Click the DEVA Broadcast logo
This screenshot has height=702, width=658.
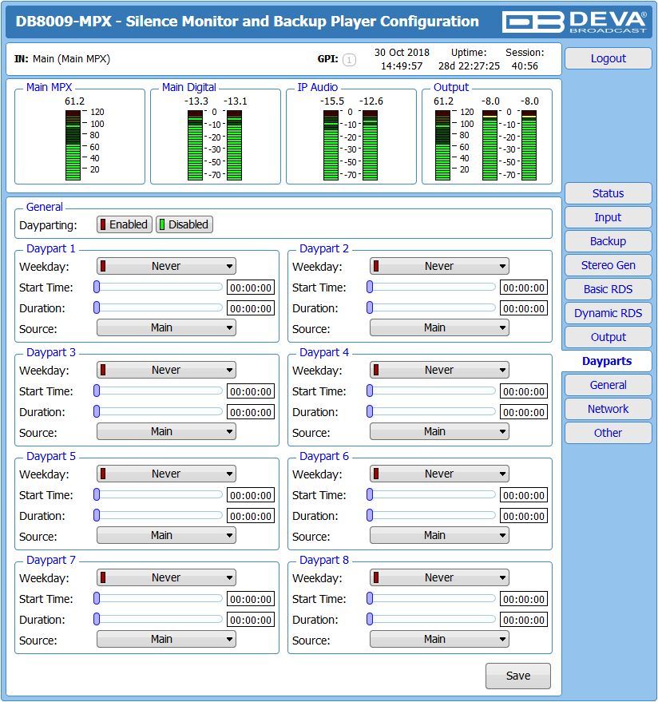[x=574, y=22]
